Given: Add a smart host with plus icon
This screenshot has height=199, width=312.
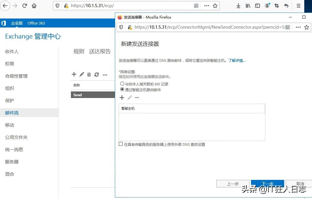Looking at the screenshot, I should 122,97.
